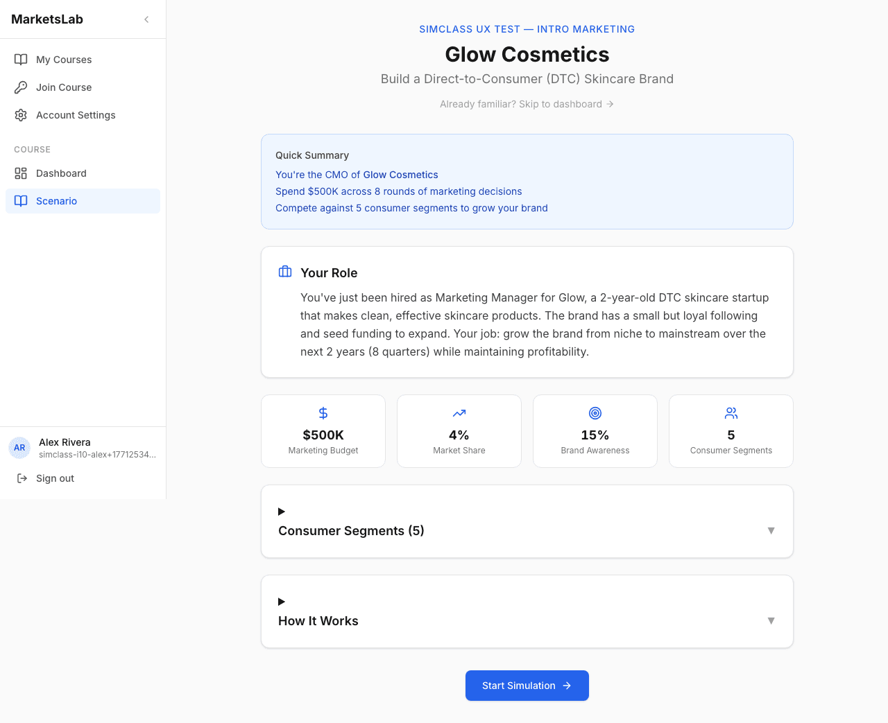888x723 pixels.
Task: Click the AR avatar for Alex Rivera
Action: (x=19, y=448)
